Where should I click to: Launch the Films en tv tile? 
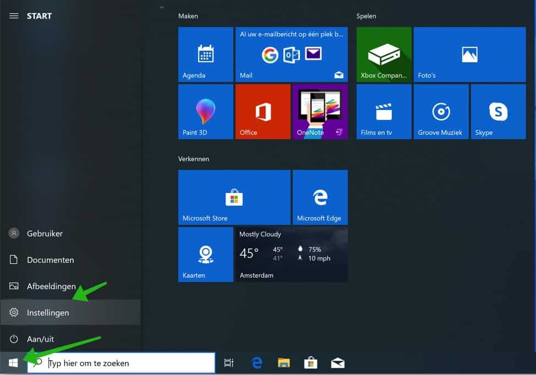pos(384,112)
